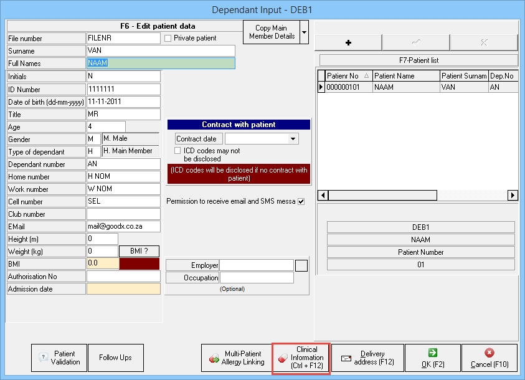Open Delivery address (F12)
Screen dimensions: 525x380
pos(367,358)
